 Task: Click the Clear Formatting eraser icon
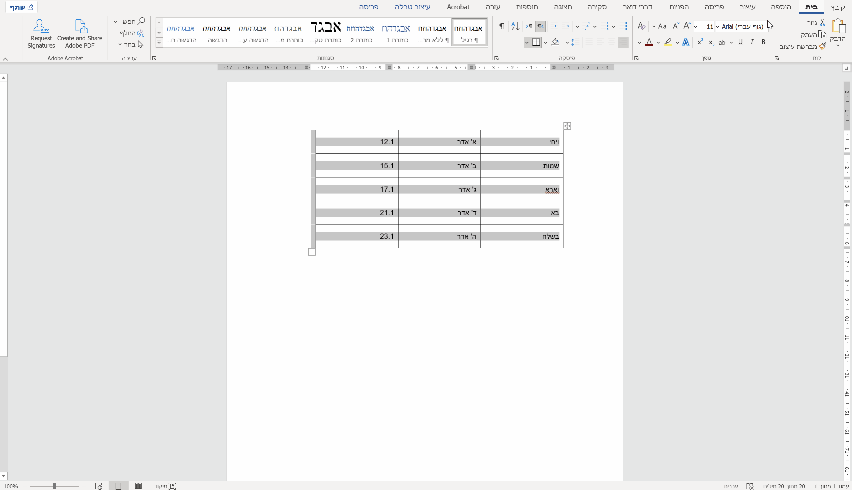(x=641, y=26)
